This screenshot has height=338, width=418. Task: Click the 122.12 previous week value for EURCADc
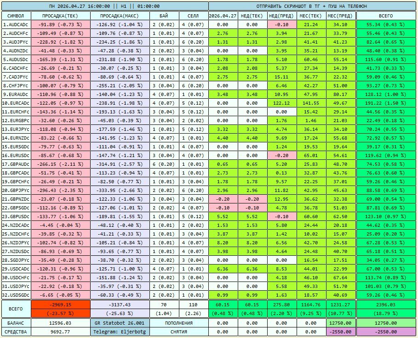point(282,103)
